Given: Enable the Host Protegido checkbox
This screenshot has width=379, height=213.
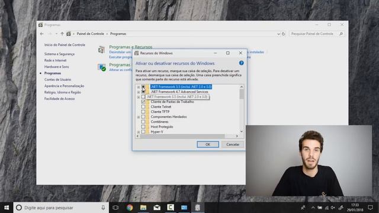Looking at the screenshot, I should (x=143, y=127).
